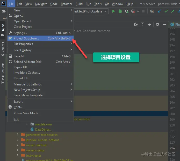Start Debug with the bug icon

(x=120, y=11)
